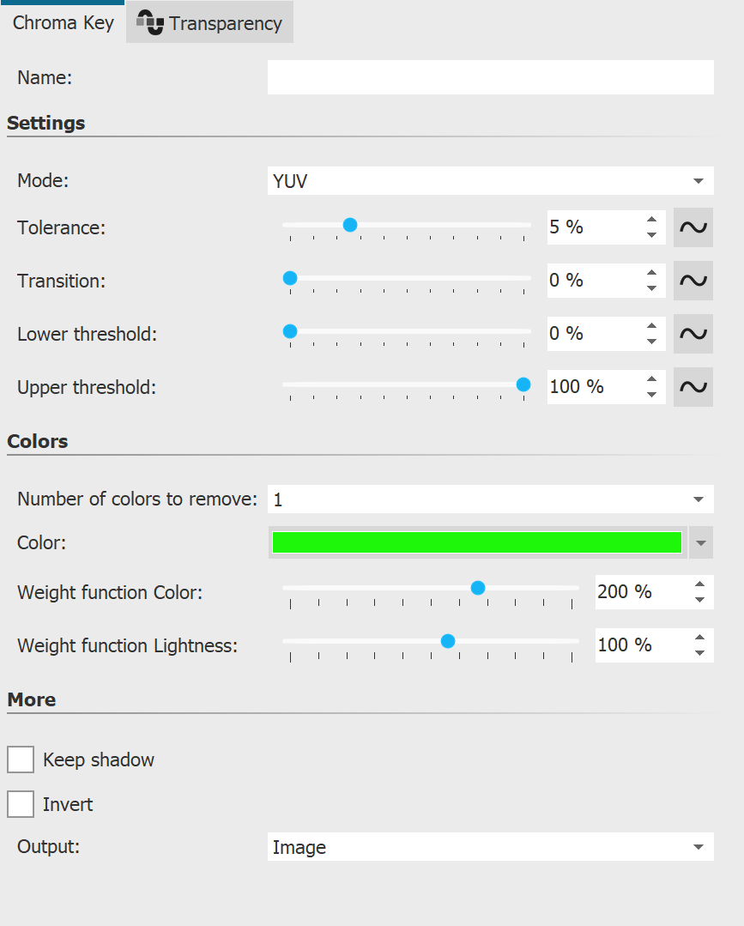Click inside the Name input field
Image resolution: width=744 pixels, height=926 pixels.
[x=489, y=77]
